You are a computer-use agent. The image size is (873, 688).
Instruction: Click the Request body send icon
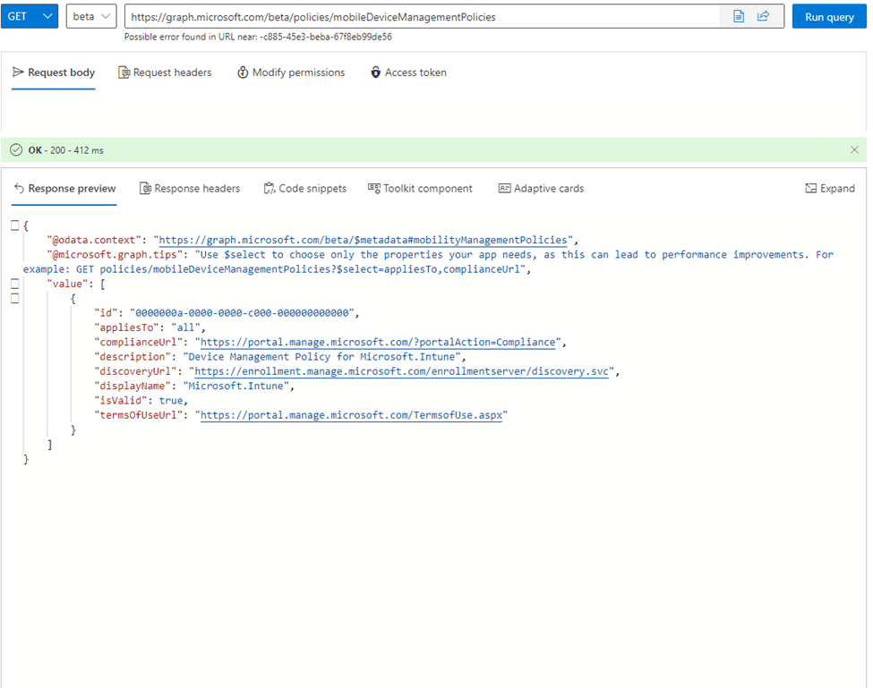point(18,72)
